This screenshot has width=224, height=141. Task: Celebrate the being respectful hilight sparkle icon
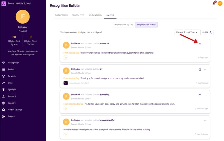[x=66, y=134]
